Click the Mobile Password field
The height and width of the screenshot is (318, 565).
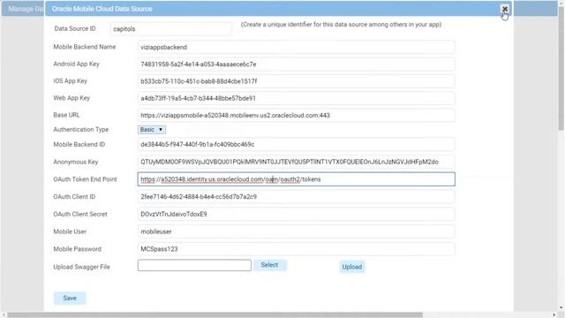tap(296, 249)
